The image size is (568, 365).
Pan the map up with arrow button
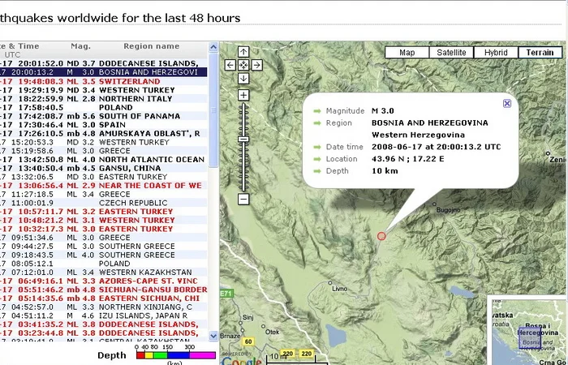(x=243, y=52)
